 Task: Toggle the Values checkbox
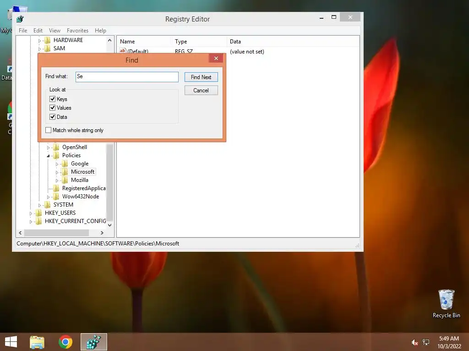pyautogui.click(x=52, y=108)
